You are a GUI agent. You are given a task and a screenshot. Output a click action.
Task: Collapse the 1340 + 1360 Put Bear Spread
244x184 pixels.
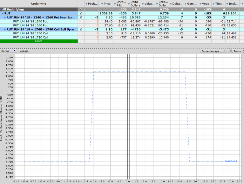pyautogui.click(x=5, y=17)
